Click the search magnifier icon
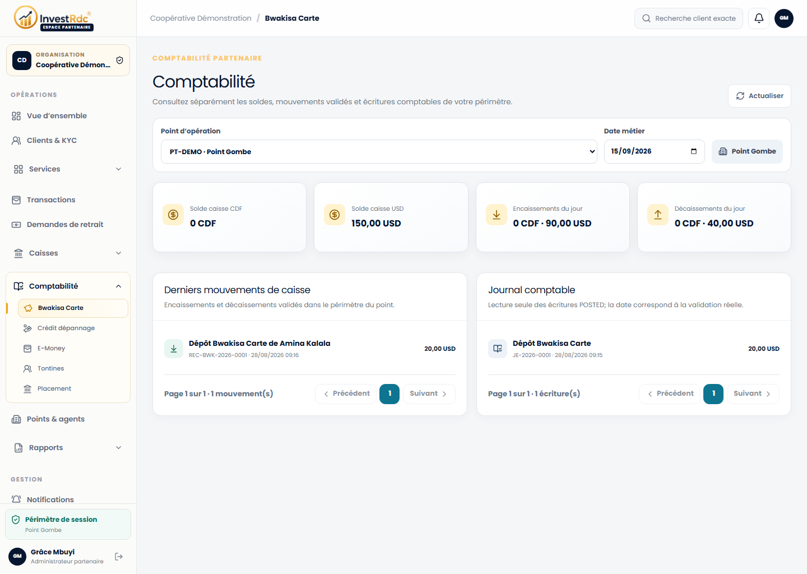 click(646, 18)
